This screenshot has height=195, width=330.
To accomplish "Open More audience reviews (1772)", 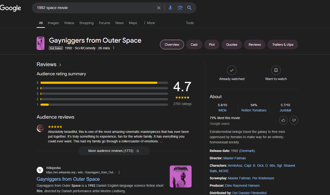I will point(114,151).
